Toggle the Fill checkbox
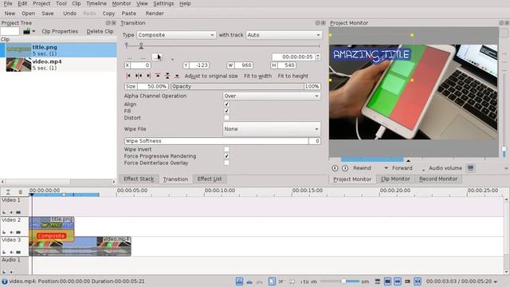The image size is (510, 287). point(226,111)
